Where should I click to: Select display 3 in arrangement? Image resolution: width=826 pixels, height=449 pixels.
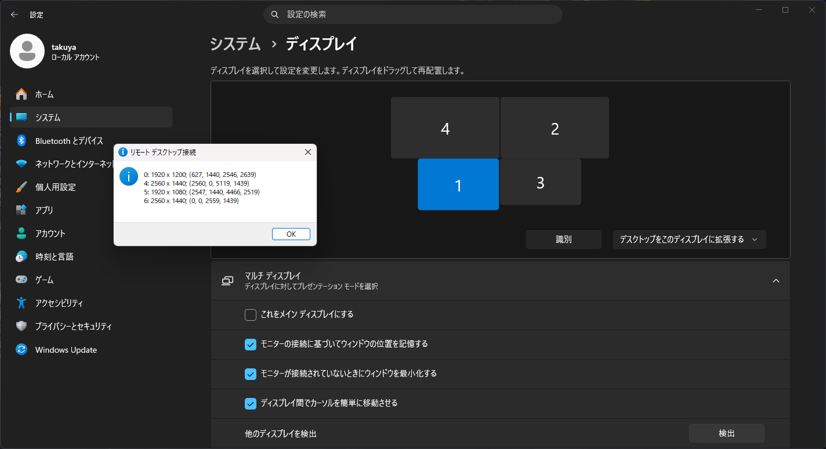coord(541,182)
